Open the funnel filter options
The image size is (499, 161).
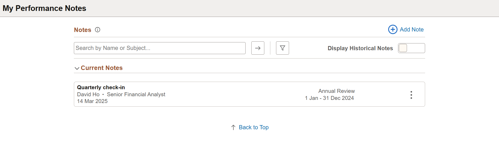point(283,48)
